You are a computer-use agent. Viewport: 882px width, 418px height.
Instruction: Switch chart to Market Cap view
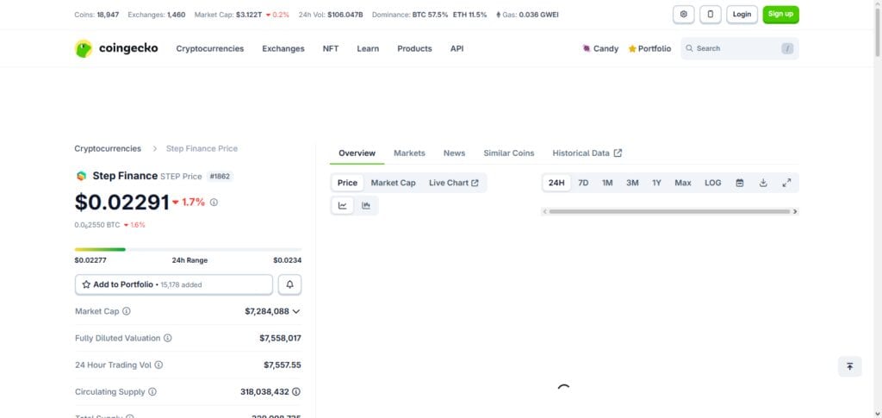point(393,183)
